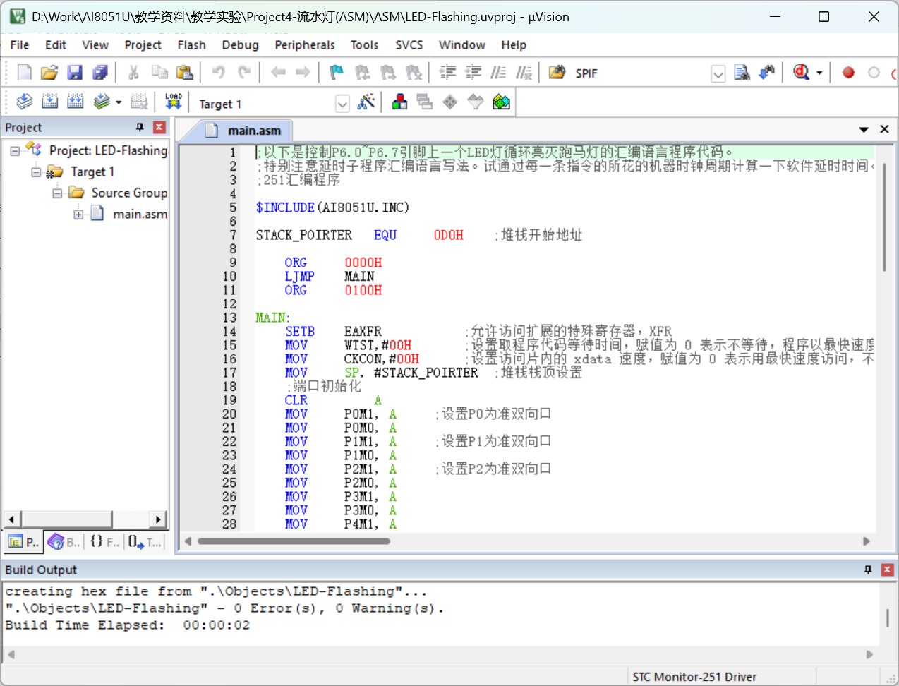Toggle a breakpoint with the red dot
Screen dimensions: 899x686
click(x=848, y=72)
